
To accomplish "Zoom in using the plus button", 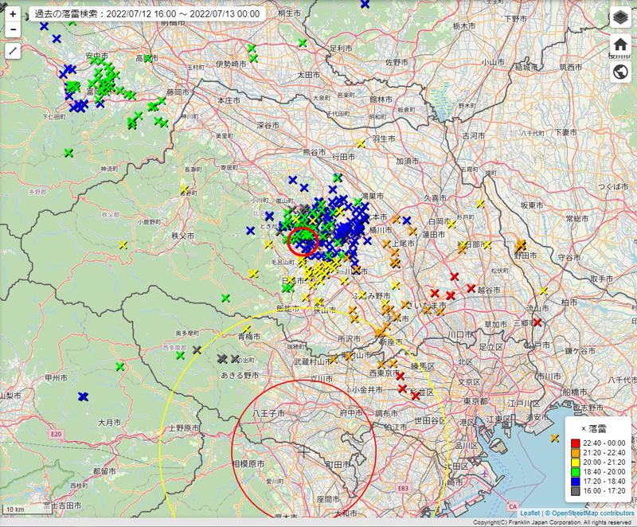I will point(14,14).
